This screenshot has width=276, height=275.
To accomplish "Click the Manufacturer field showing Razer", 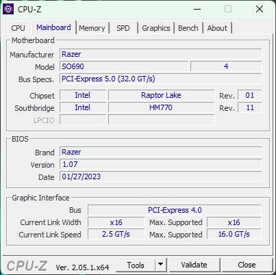I will point(161,54).
